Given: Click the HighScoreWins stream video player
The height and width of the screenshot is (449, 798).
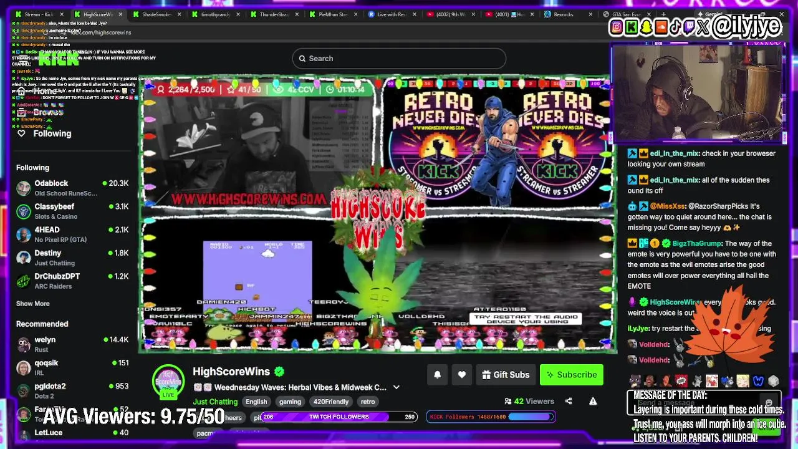Looking at the screenshot, I should pyautogui.click(x=378, y=215).
